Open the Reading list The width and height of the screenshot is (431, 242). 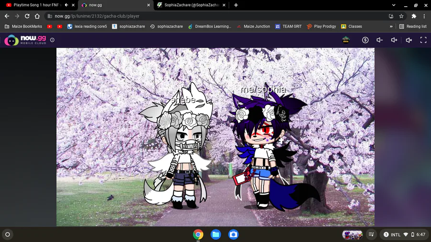(413, 26)
